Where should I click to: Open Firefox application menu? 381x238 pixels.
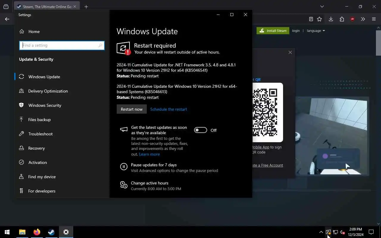pos(374,19)
